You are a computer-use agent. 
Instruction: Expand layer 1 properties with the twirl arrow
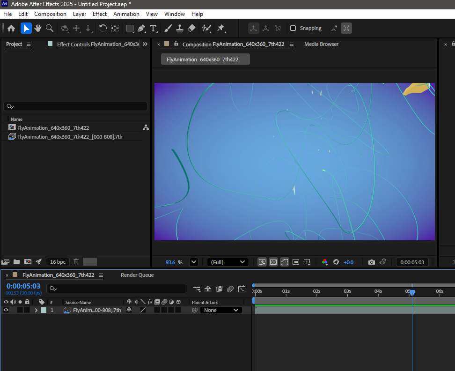[x=36, y=310]
